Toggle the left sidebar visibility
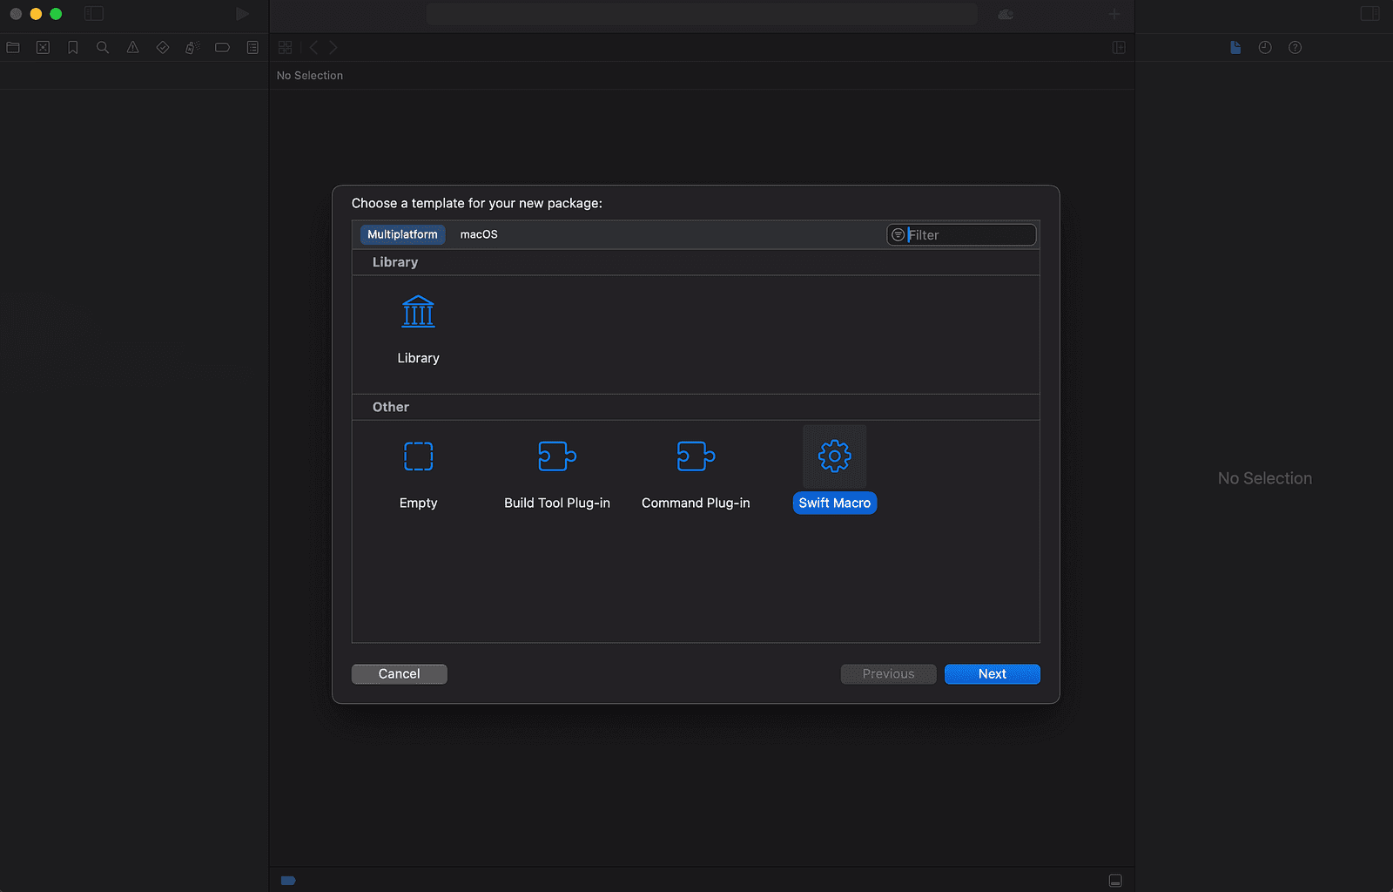Viewport: 1393px width, 892px height. (93, 14)
